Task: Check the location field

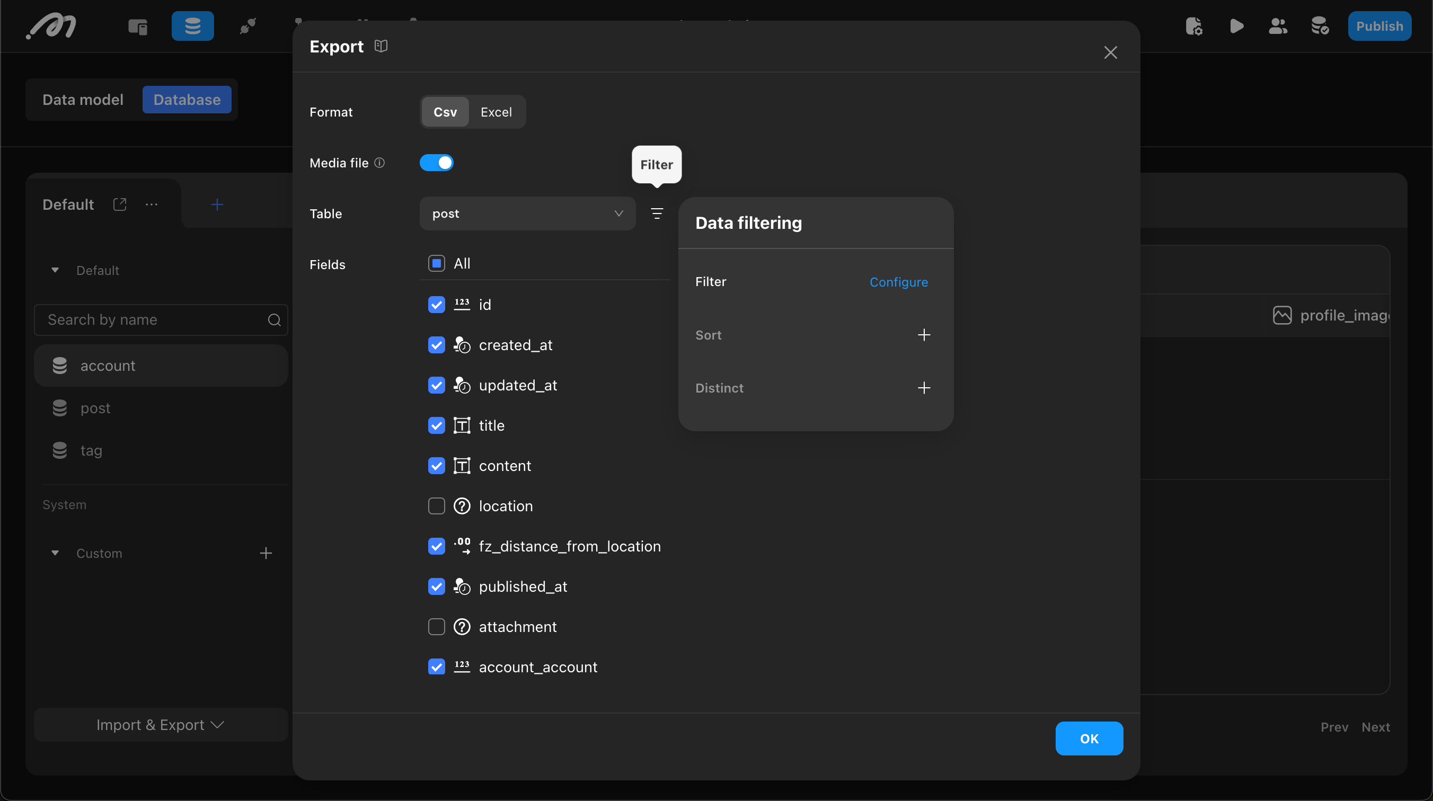Action: 437,506
